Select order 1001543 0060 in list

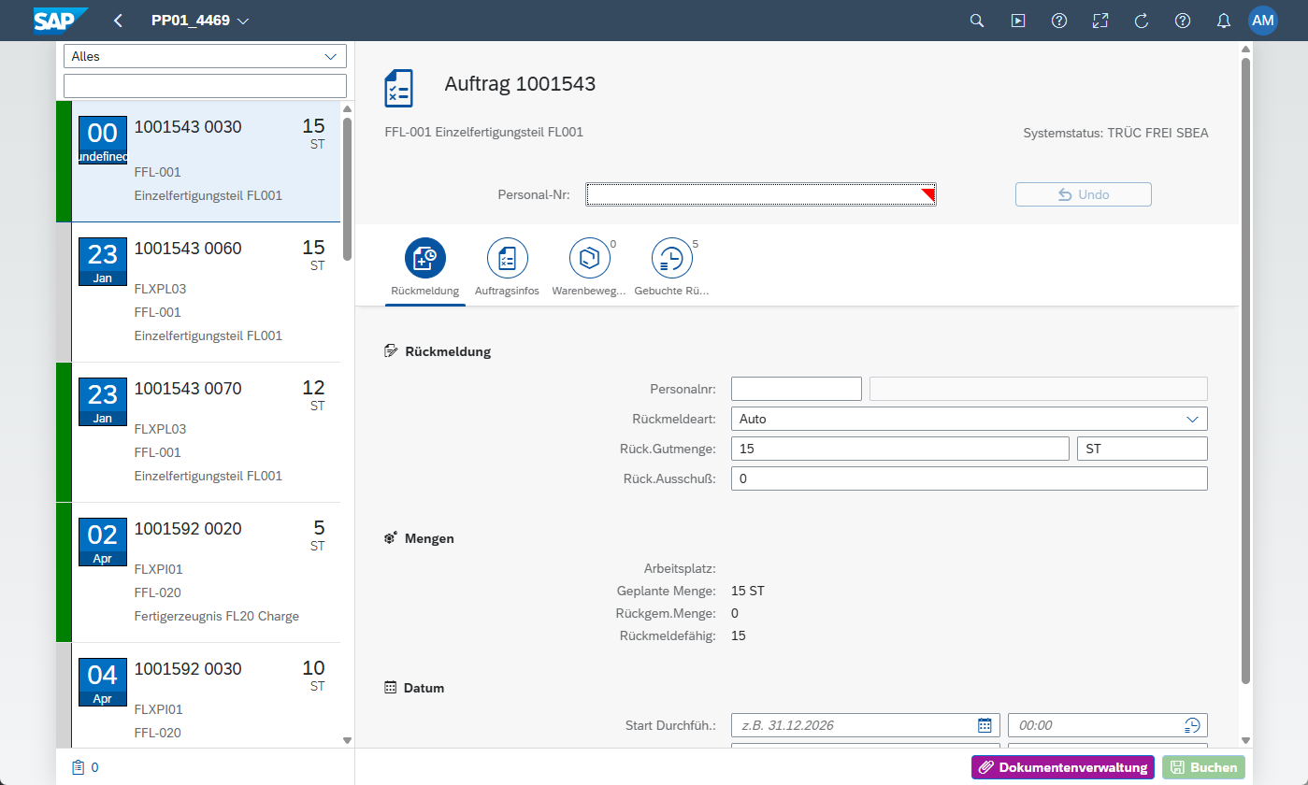pos(206,293)
